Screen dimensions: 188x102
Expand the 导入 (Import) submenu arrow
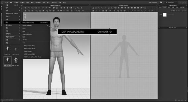(x=20, y=22)
